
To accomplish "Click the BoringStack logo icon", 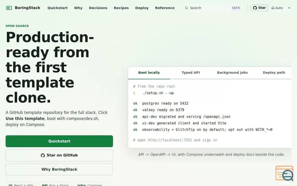I will (x=9, y=8).
